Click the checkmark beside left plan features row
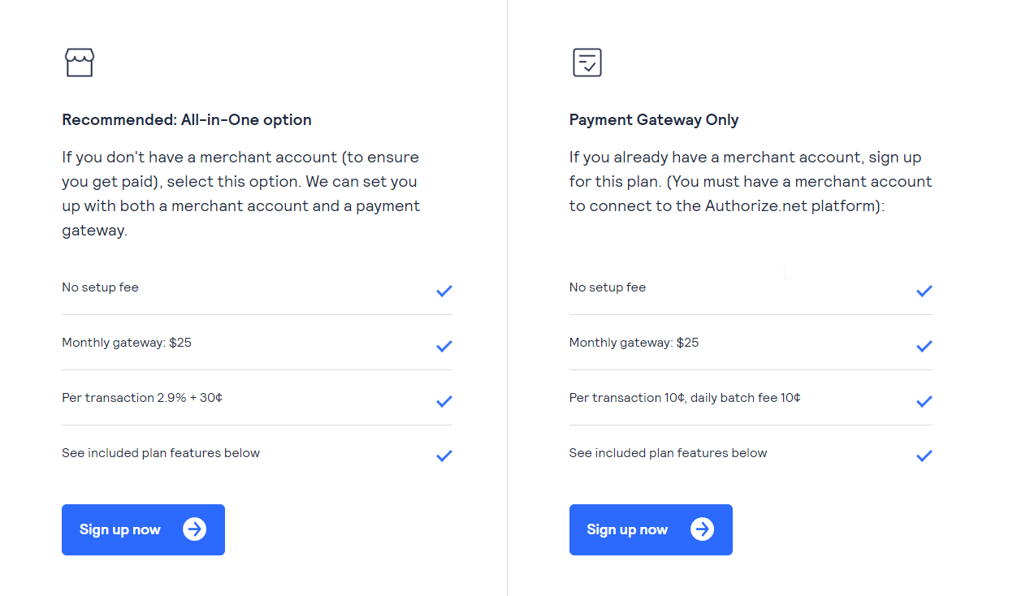The width and height of the screenshot is (1013, 596). point(444,456)
